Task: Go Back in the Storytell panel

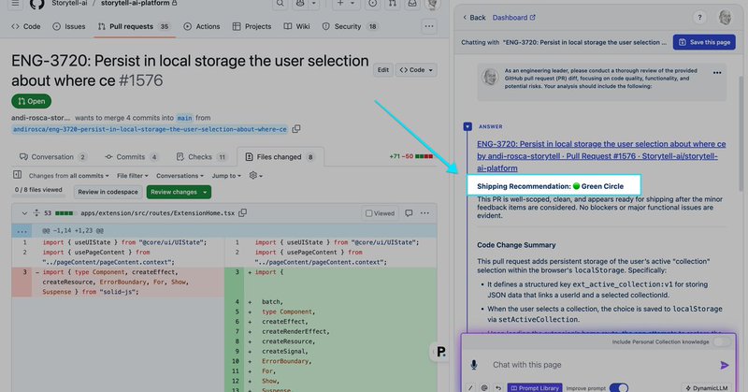Action: tap(474, 18)
